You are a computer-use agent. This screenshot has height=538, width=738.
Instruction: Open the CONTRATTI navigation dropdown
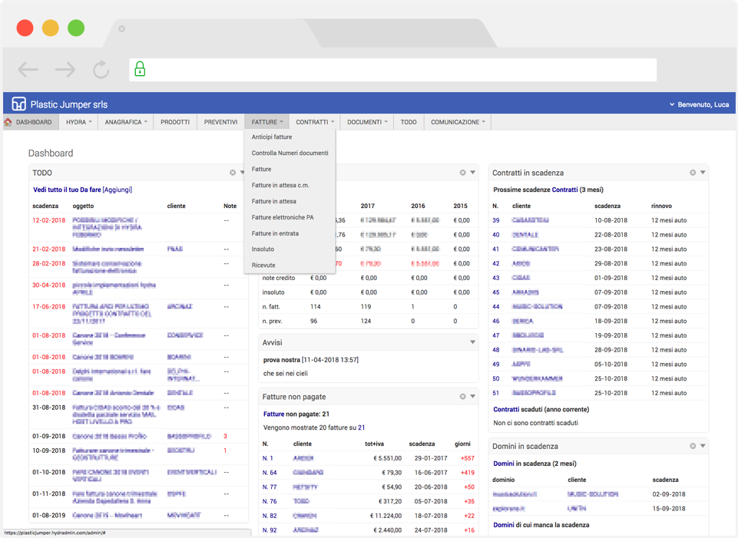[x=315, y=121]
